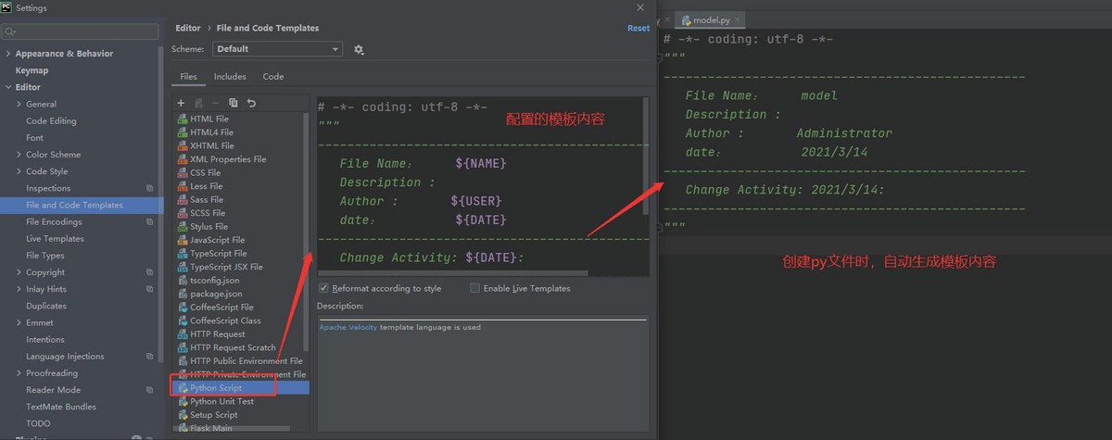The image size is (1112, 440).
Task: Select Keymap in settings tree
Action: click(x=32, y=70)
